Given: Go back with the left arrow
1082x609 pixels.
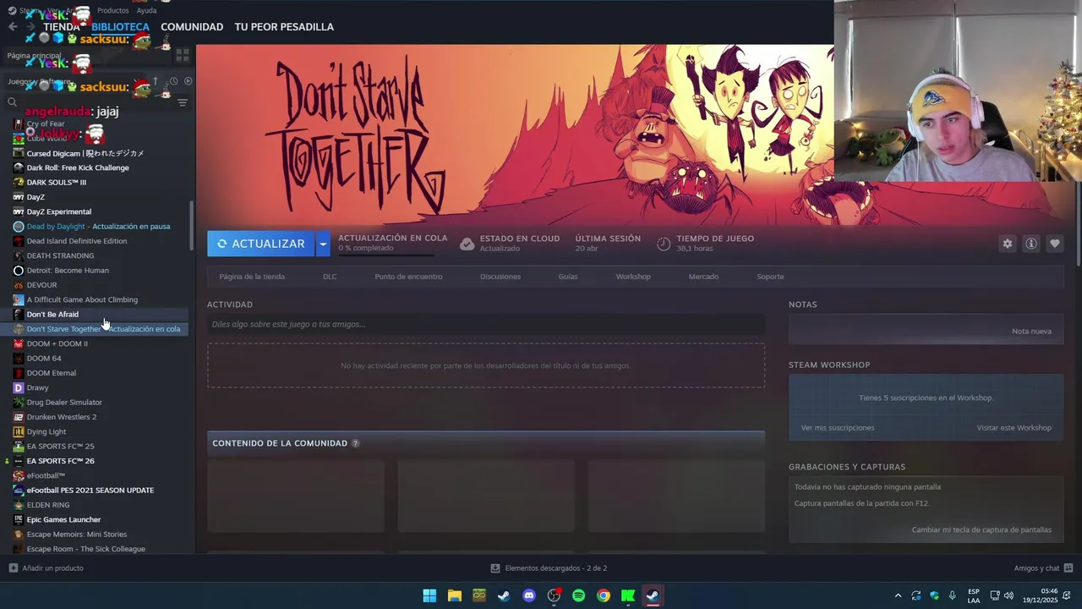Looking at the screenshot, I should (x=13, y=27).
